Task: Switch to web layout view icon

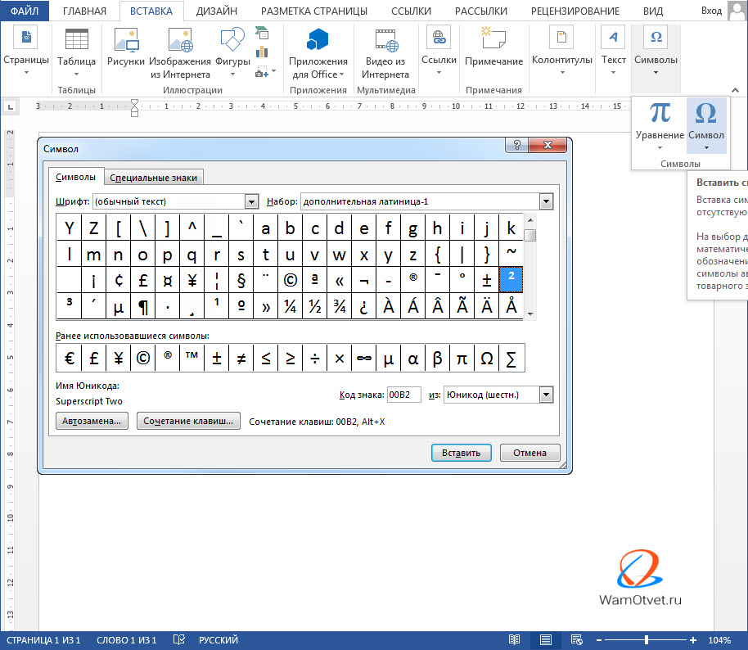Action: (576, 639)
